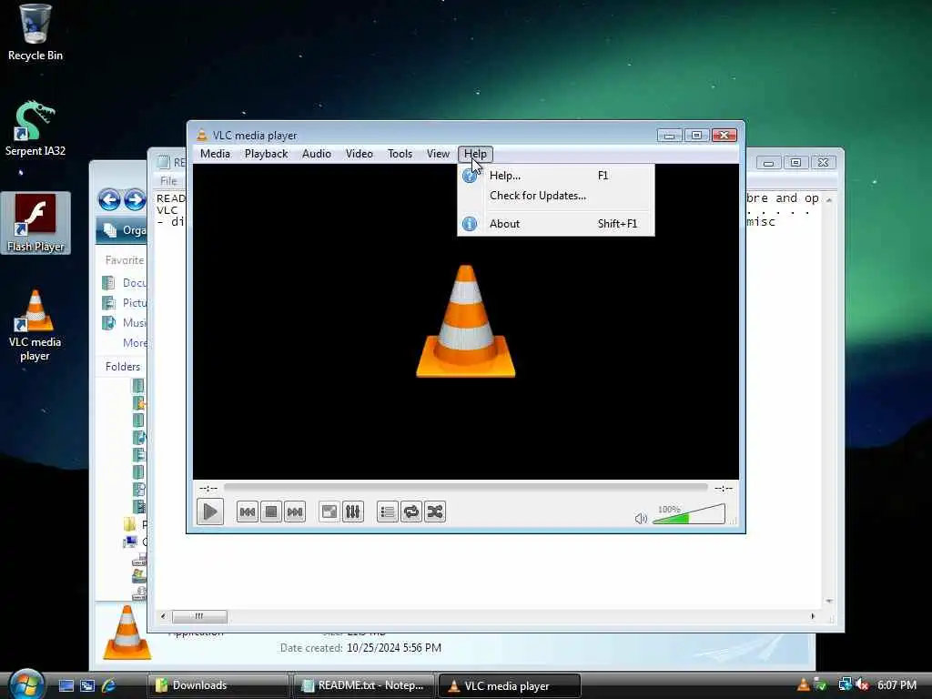Click VLC file thumbnail in details pane
Image resolution: width=932 pixels, height=699 pixels.
[x=127, y=633]
